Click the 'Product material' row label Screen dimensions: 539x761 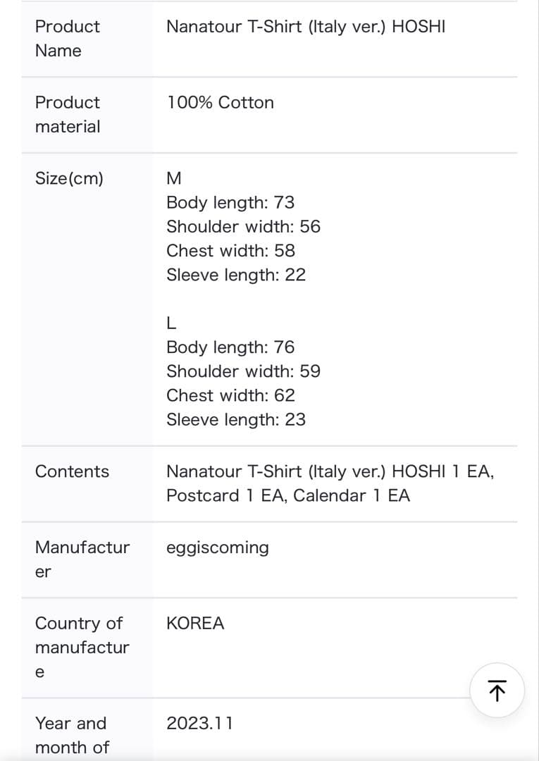point(68,115)
